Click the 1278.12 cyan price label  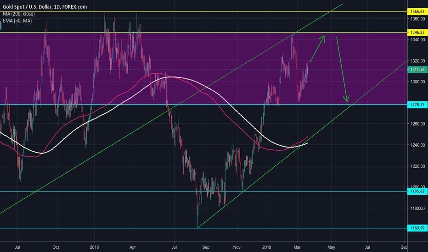pyautogui.click(x=417, y=104)
